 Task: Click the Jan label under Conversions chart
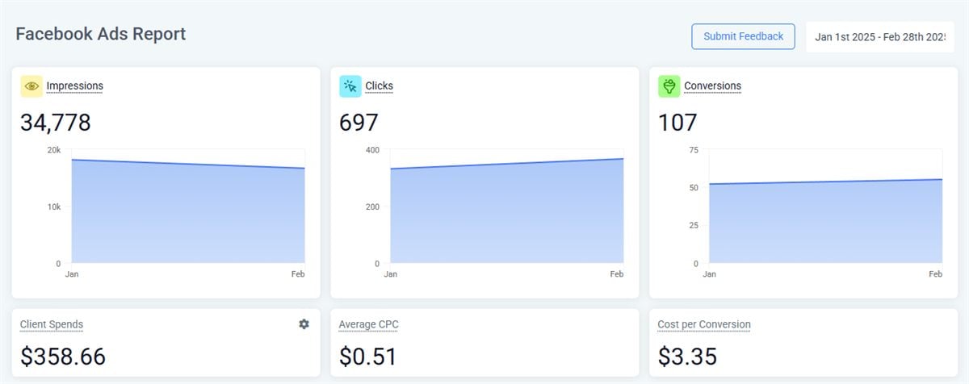pos(710,274)
